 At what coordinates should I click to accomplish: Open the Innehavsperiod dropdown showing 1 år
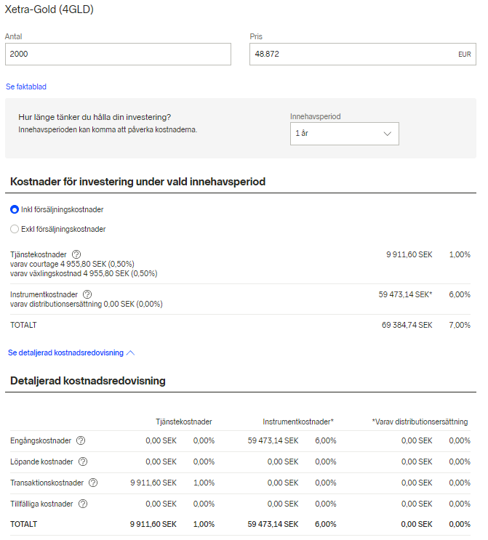pos(344,134)
